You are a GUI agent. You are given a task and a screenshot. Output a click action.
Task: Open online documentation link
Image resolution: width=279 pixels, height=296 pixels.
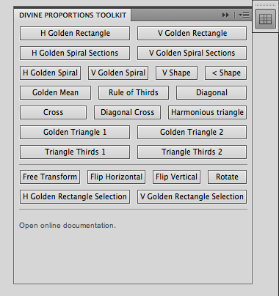pyautogui.click(x=68, y=225)
